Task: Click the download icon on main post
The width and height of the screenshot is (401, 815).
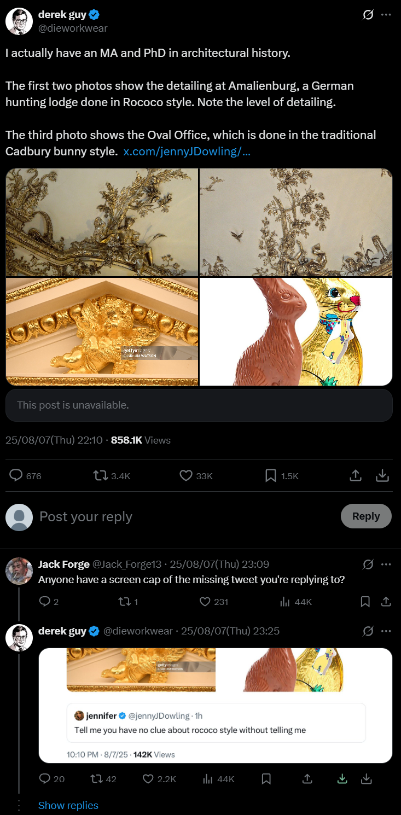Action: pos(382,476)
